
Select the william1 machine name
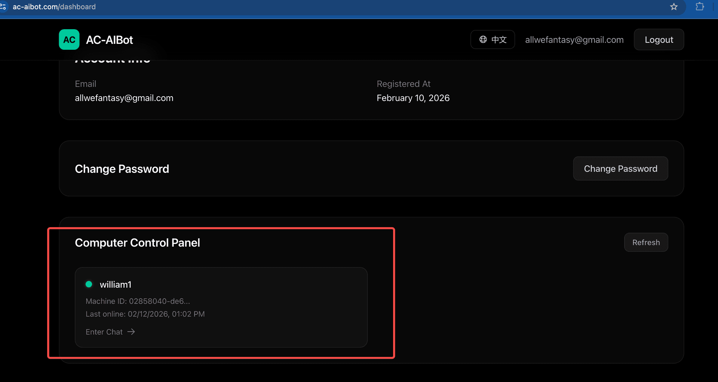[x=116, y=285]
